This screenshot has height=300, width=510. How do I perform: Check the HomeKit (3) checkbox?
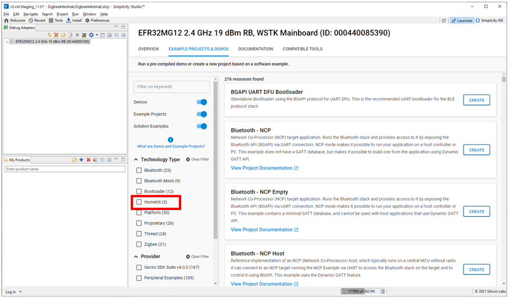(x=139, y=202)
